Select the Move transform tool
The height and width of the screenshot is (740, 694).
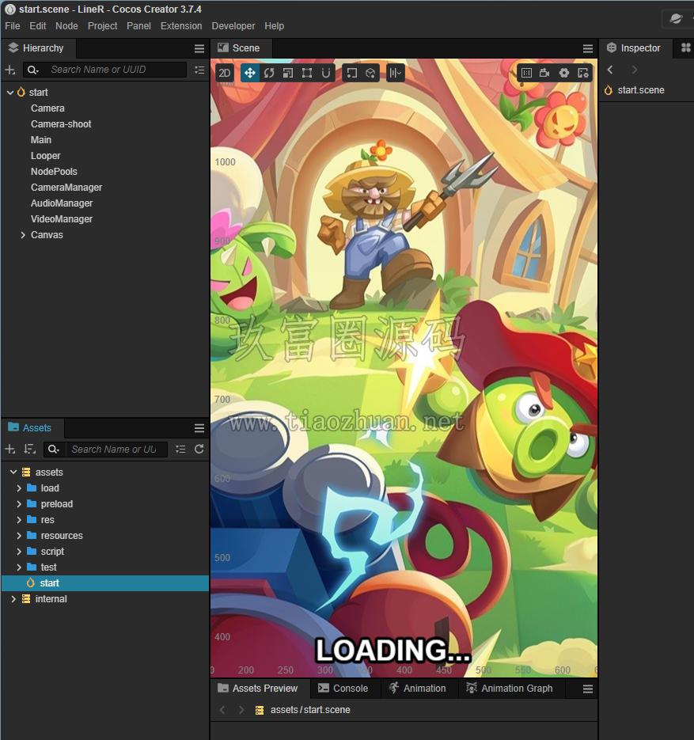click(x=249, y=73)
